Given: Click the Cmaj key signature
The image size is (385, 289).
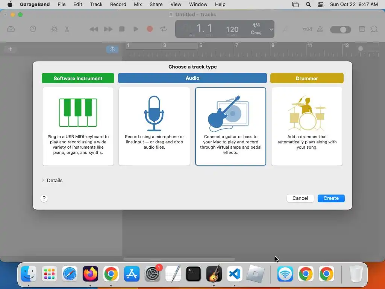Looking at the screenshot, I should point(256,33).
